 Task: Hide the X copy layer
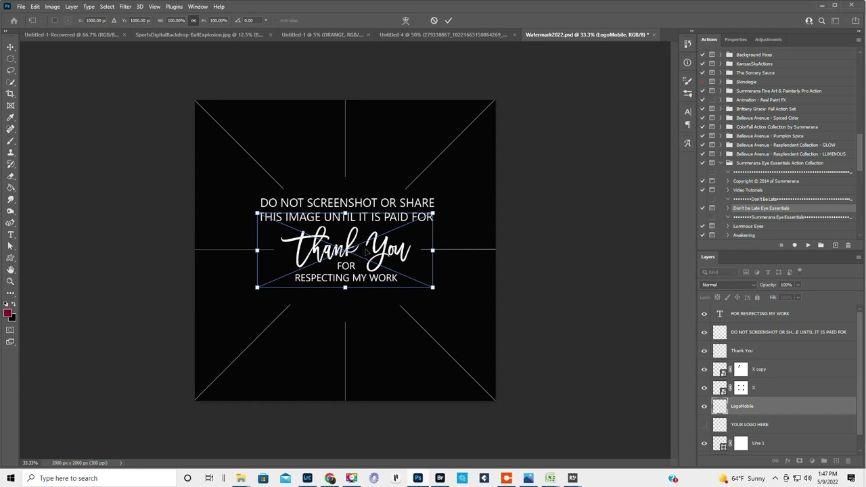click(704, 369)
